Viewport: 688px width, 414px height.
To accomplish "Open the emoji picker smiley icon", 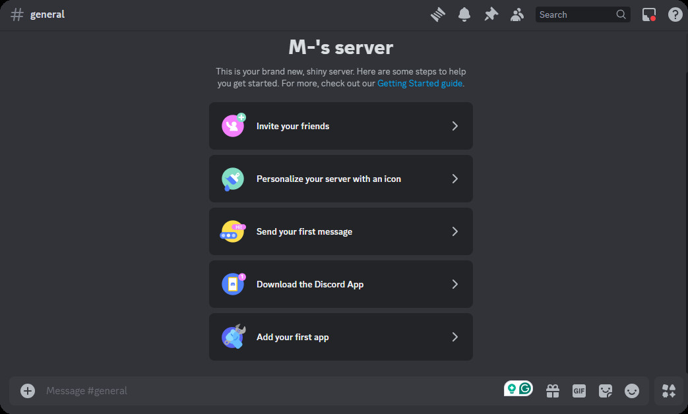I will (x=632, y=391).
